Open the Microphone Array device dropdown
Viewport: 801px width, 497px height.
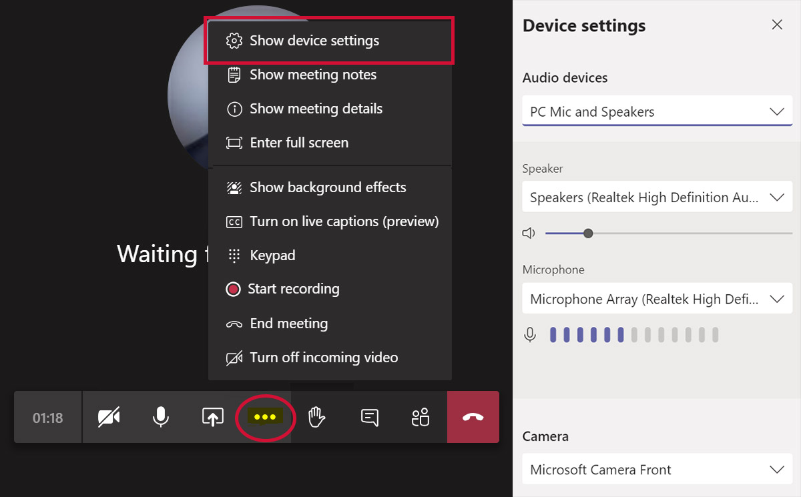click(657, 298)
